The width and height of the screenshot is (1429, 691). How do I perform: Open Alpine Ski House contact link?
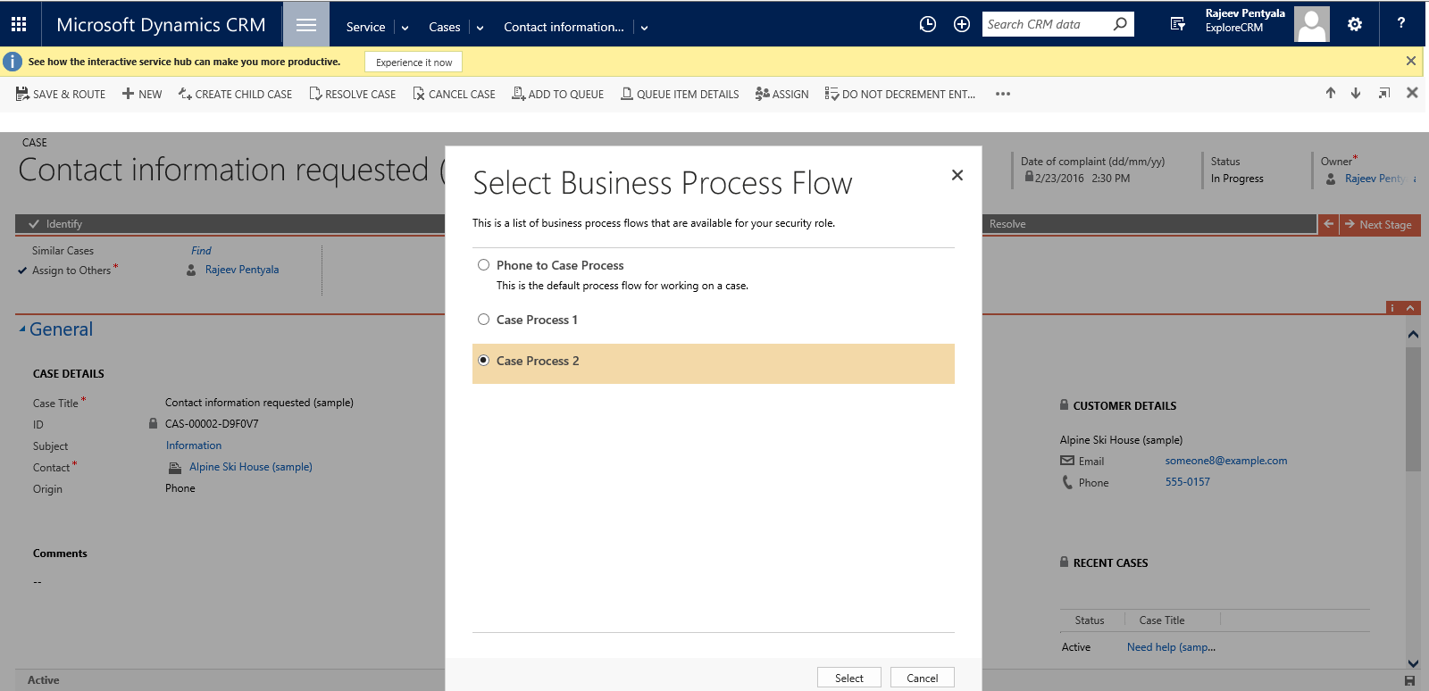(x=251, y=467)
